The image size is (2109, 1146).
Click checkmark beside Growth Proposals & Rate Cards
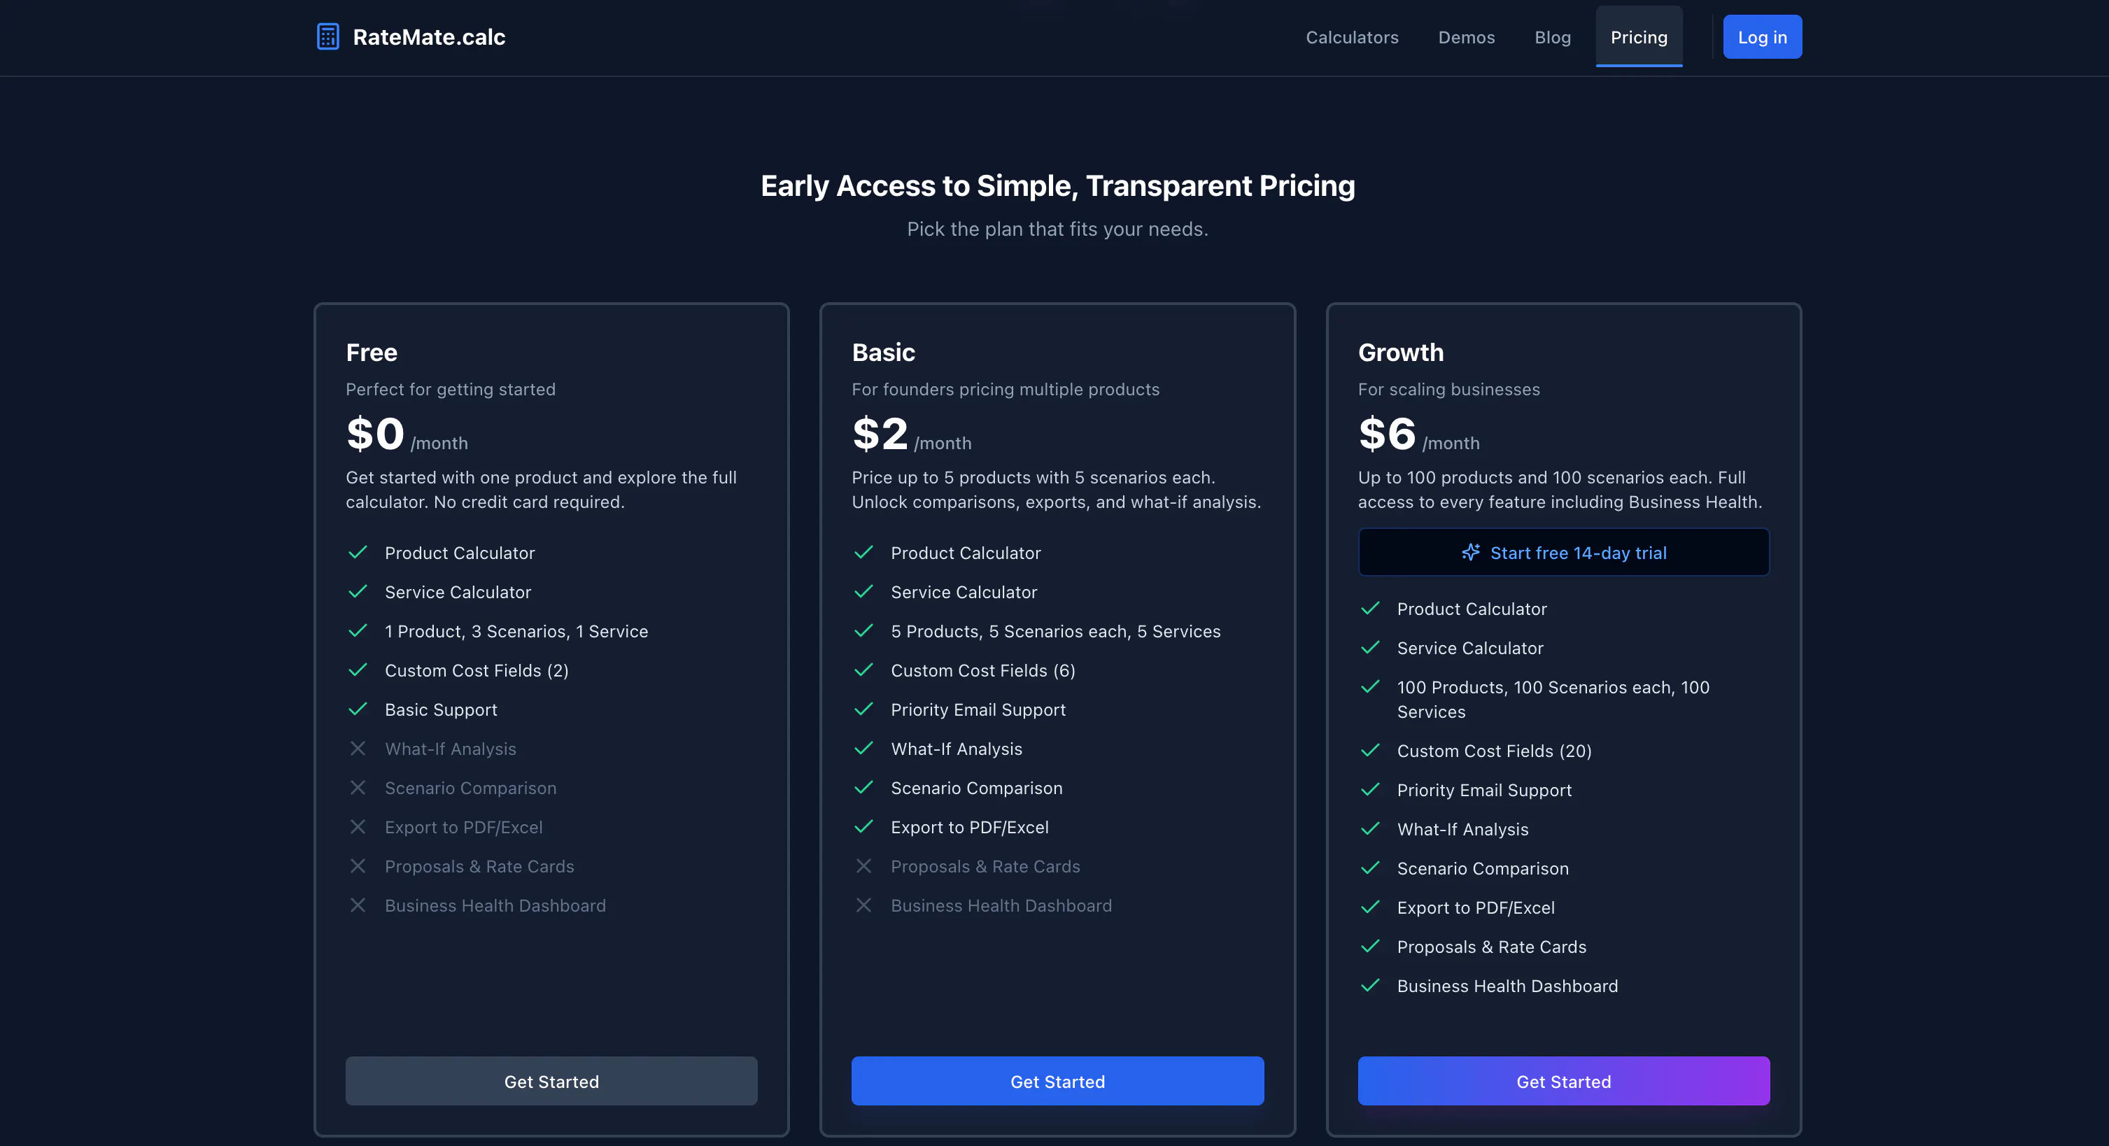point(1371,947)
